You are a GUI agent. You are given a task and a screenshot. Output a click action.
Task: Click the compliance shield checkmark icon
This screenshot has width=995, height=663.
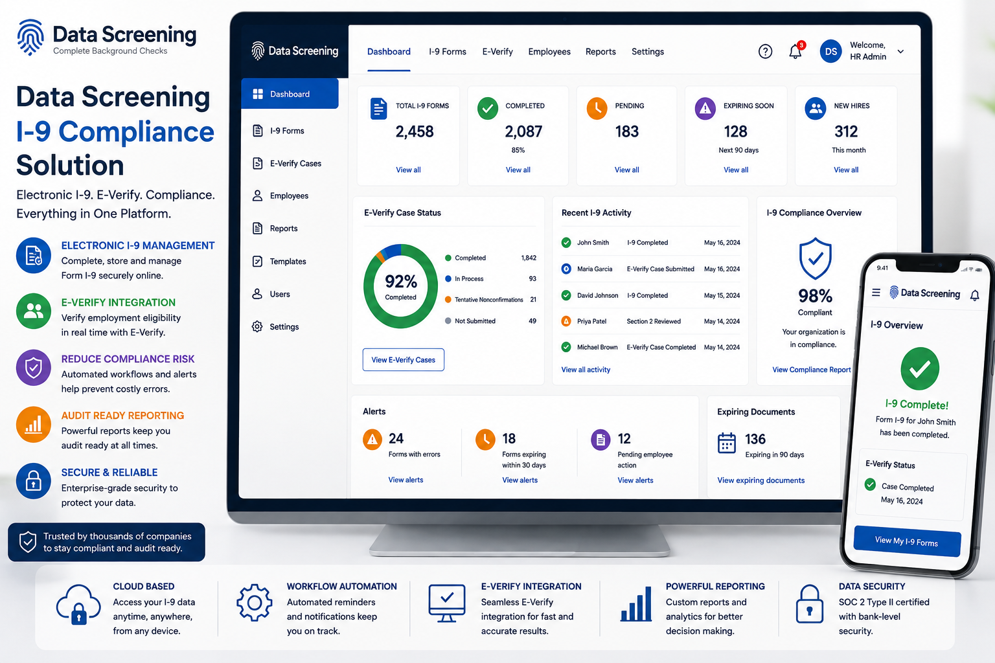click(816, 258)
